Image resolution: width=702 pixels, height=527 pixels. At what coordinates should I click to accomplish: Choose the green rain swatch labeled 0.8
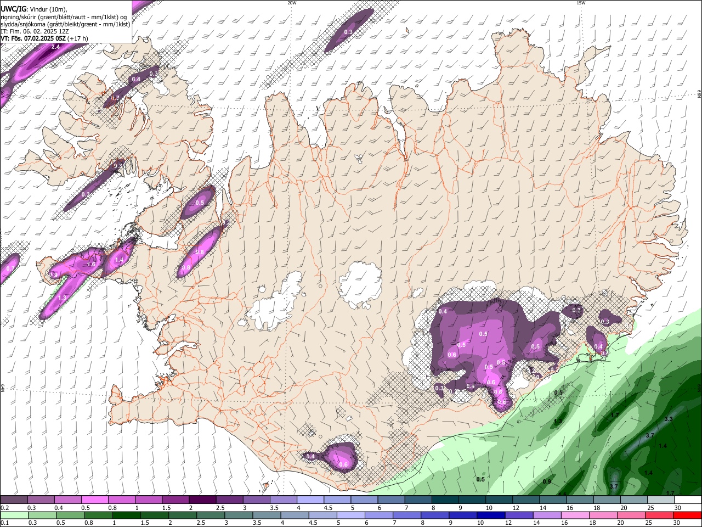(98, 515)
